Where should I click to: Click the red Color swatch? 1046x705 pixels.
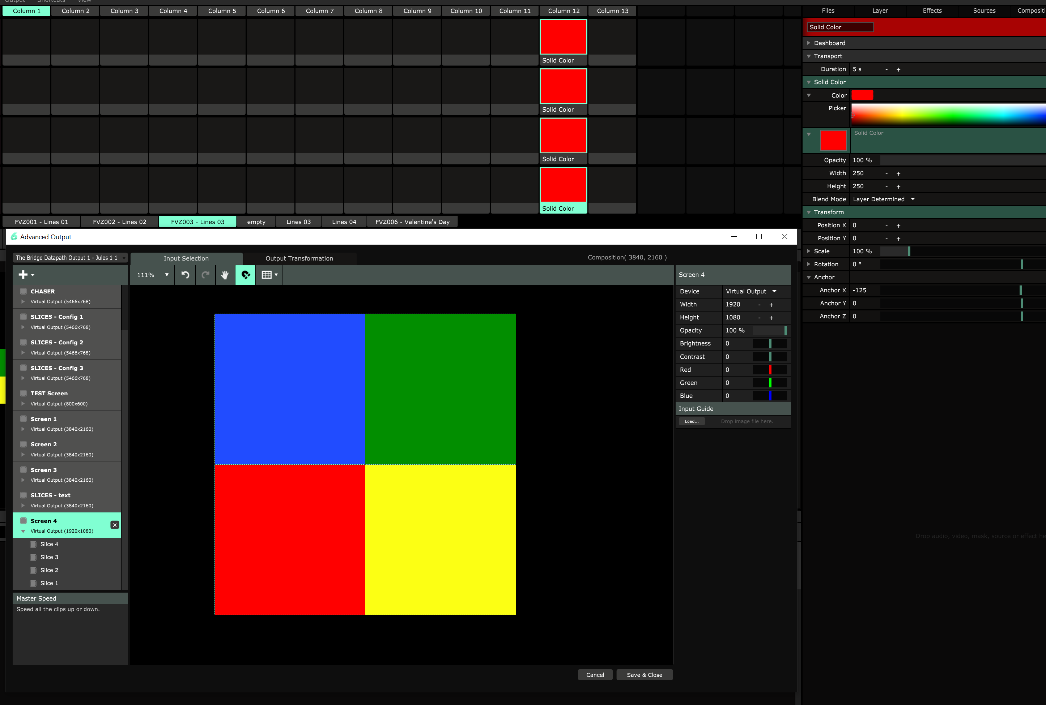(x=862, y=95)
